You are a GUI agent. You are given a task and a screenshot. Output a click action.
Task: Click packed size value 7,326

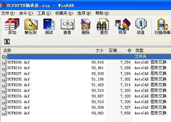click(x=125, y=102)
